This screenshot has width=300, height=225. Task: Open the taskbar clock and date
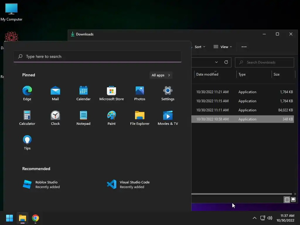tap(285, 218)
